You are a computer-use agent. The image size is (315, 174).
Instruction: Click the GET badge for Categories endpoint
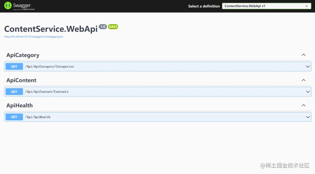click(x=14, y=66)
